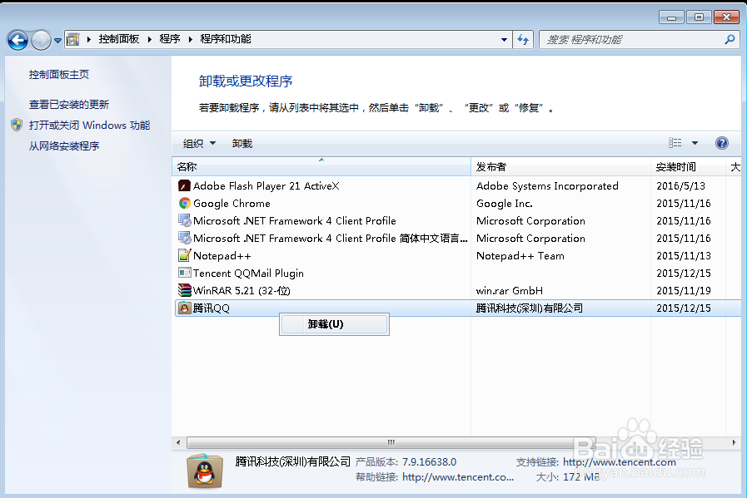
Task: Open the view options dropdown arrow
Action: coord(695,143)
